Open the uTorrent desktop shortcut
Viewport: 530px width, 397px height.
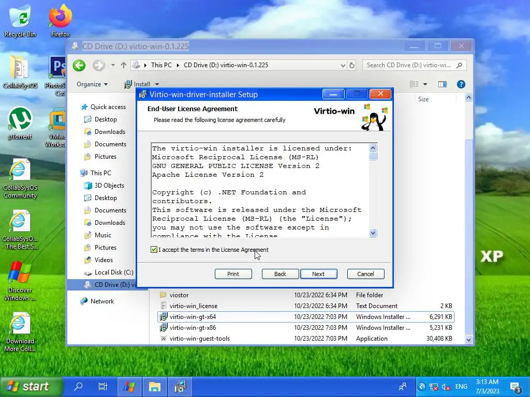[x=20, y=123]
